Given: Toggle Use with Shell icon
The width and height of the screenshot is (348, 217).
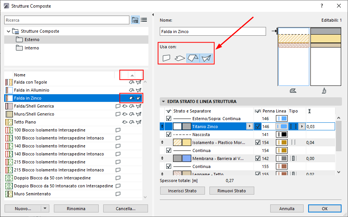Looking at the screenshot, I should point(206,58).
